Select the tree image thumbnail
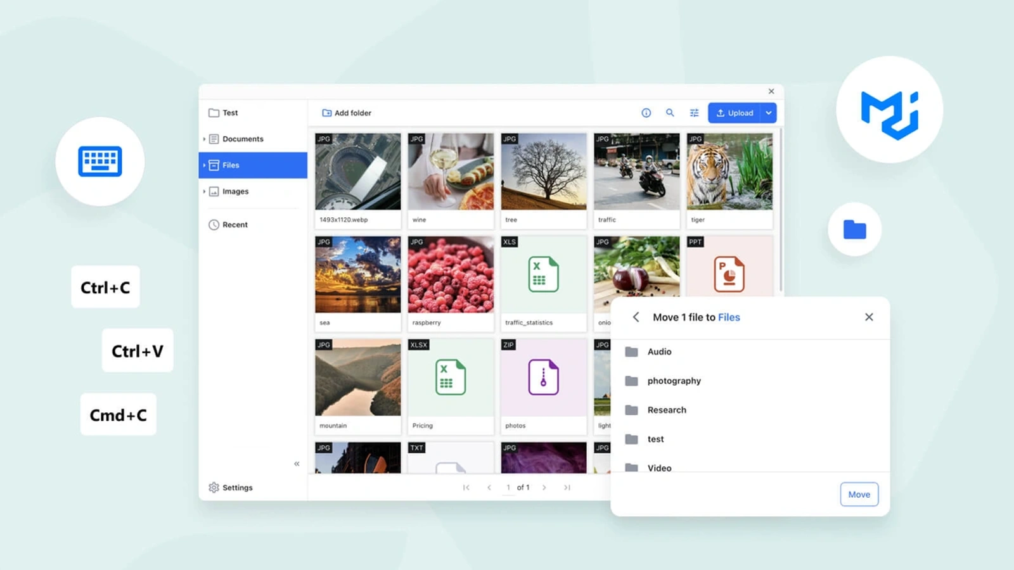 tap(544, 172)
